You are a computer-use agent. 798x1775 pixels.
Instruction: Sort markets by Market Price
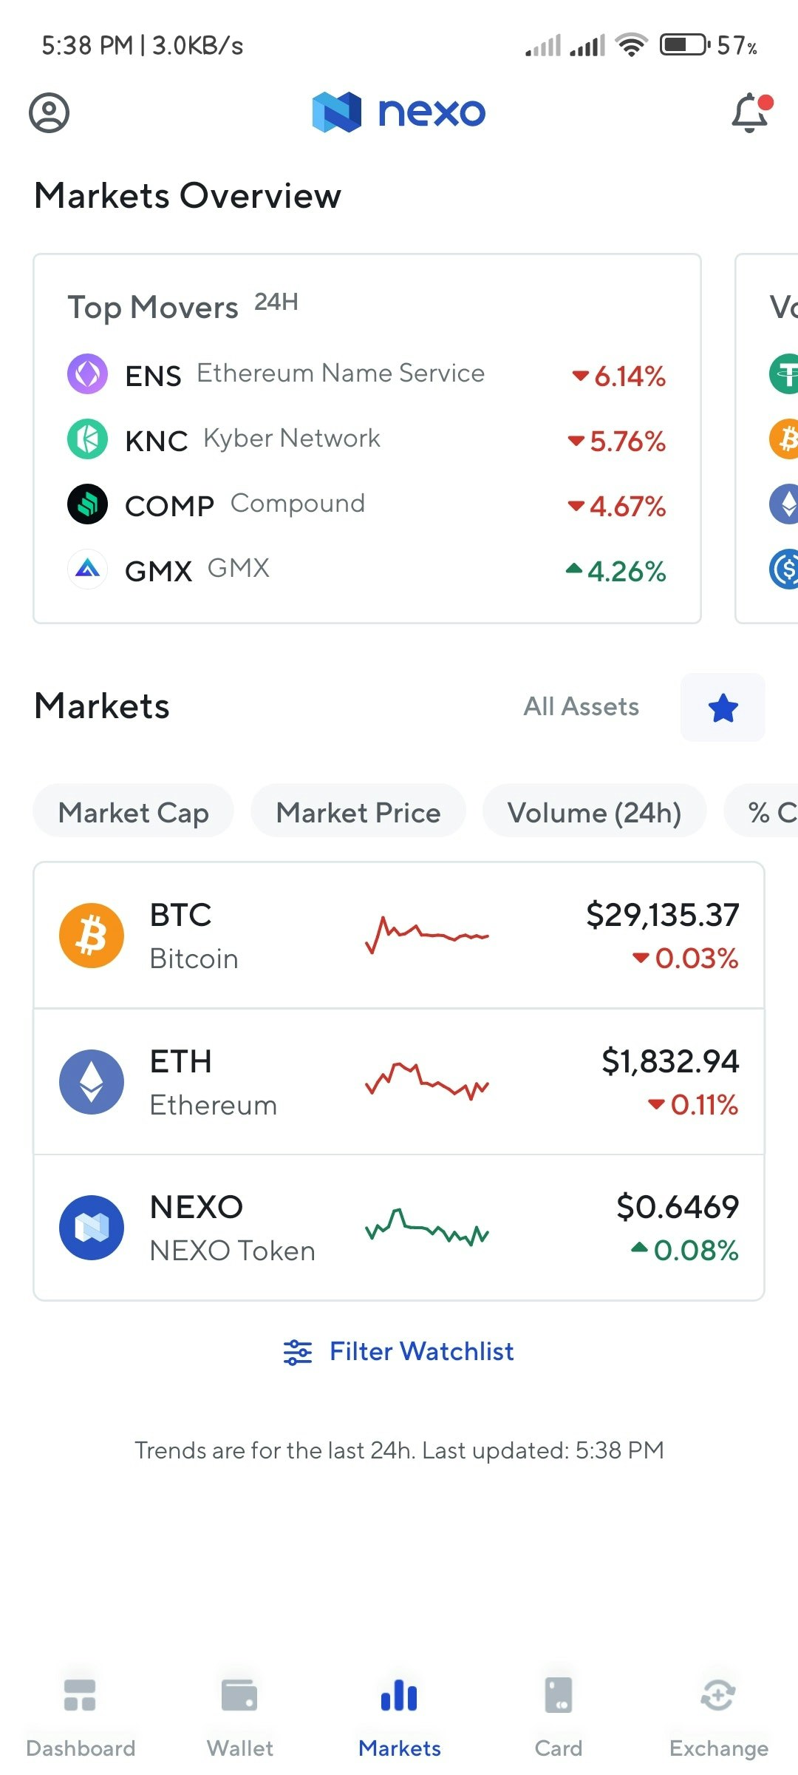[x=358, y=812]
